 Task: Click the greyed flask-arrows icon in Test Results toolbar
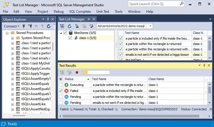pyautogui.click(x=70, y=72)
